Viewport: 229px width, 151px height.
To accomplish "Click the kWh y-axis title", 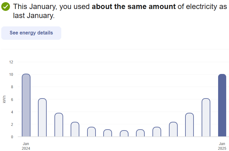I will pyautogui.click(x=4, y=99).
